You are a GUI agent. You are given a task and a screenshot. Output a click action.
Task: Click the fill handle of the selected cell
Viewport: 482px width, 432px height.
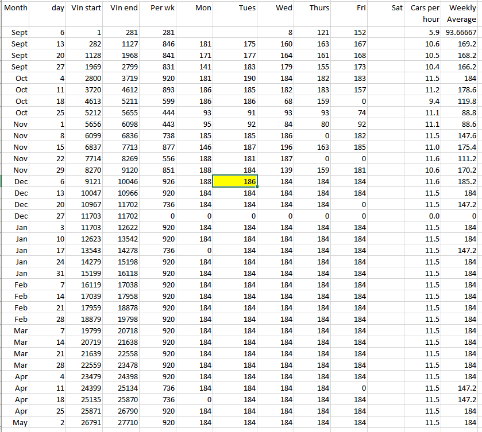257,187
